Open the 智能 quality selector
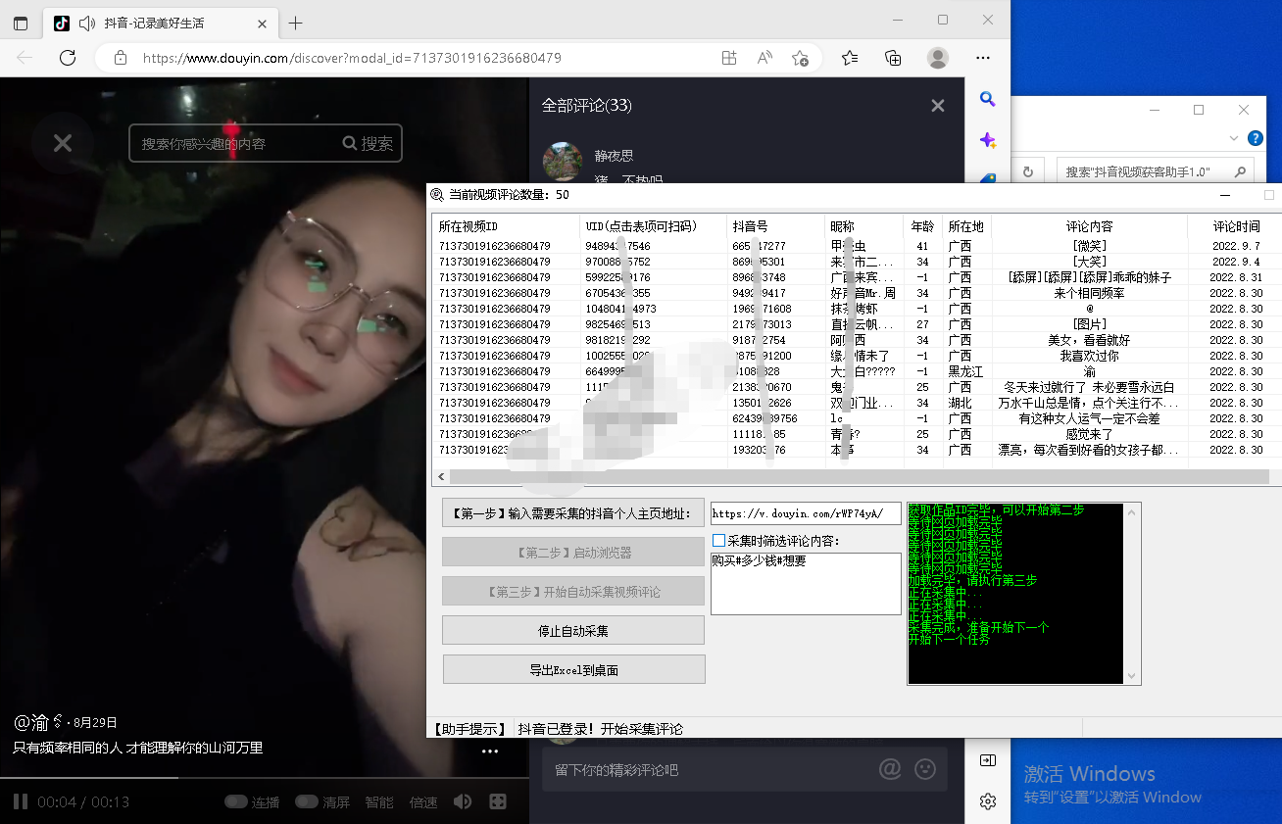 [379, 801]
